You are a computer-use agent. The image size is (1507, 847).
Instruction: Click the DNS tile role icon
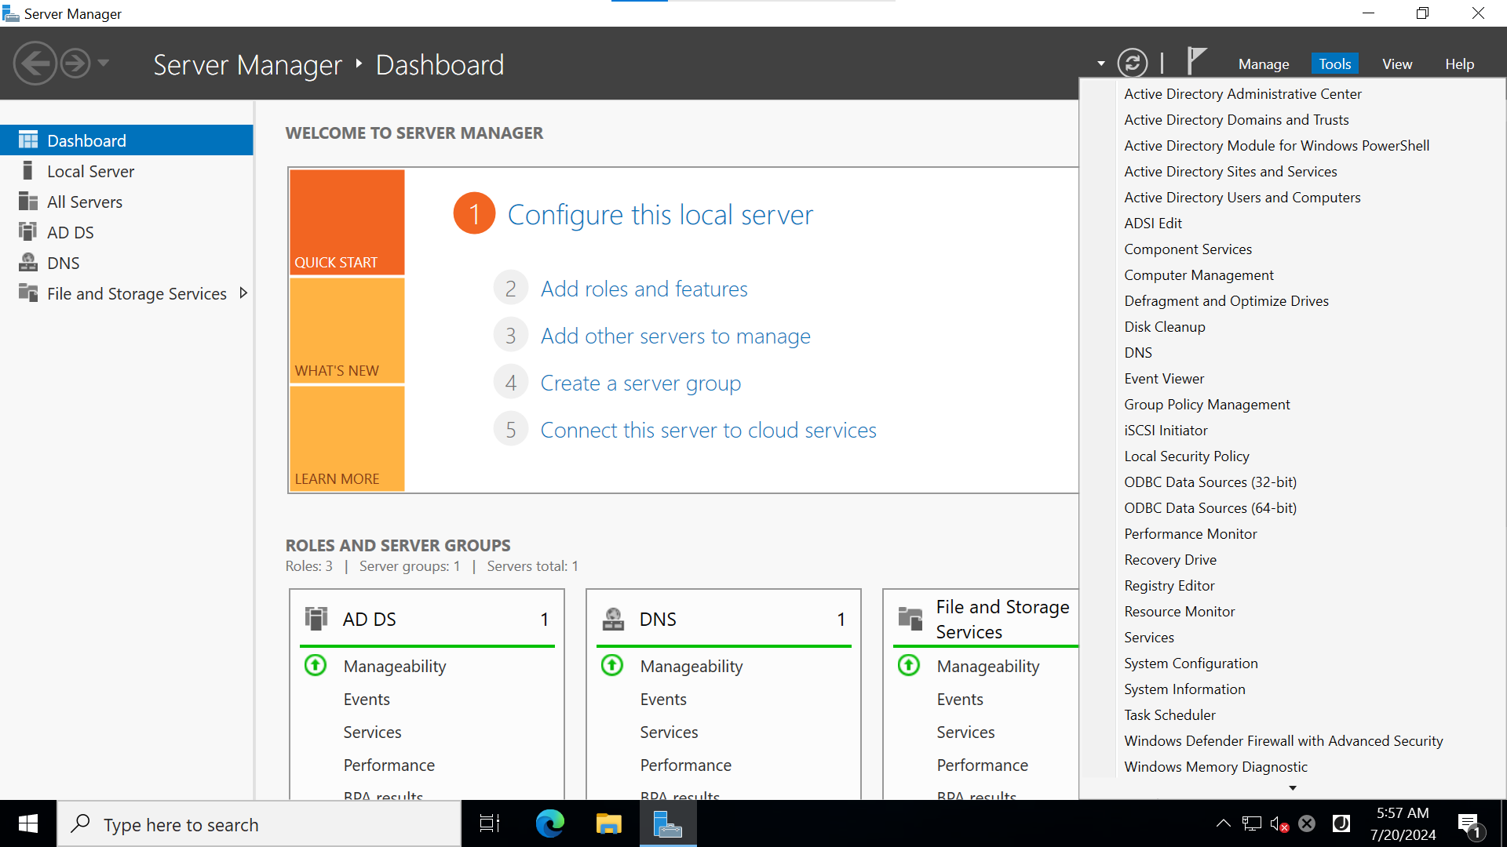click(x=613, y=620)
